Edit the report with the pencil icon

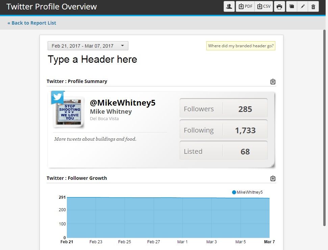coord(303,6)
